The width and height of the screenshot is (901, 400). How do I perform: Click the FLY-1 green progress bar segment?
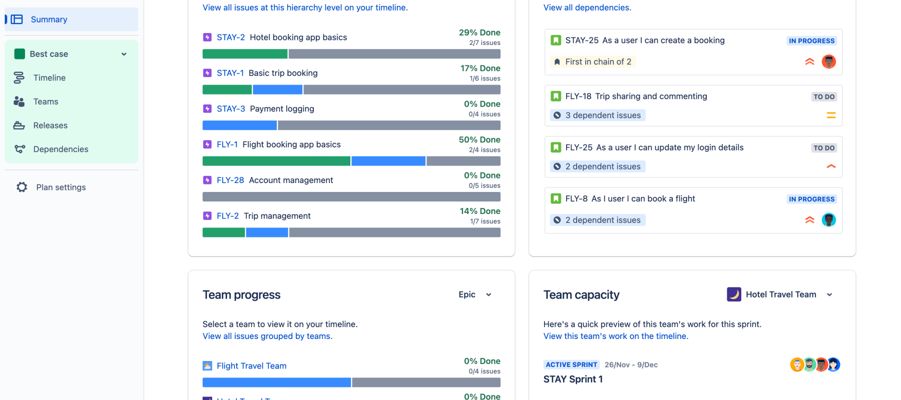click(276, 161)
